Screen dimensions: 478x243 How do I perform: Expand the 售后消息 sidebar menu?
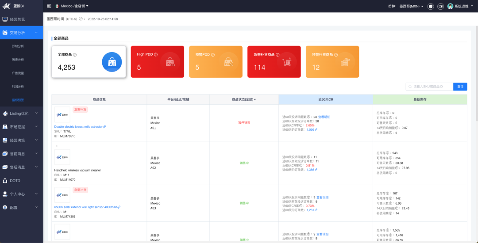click(x=21, y=167)
